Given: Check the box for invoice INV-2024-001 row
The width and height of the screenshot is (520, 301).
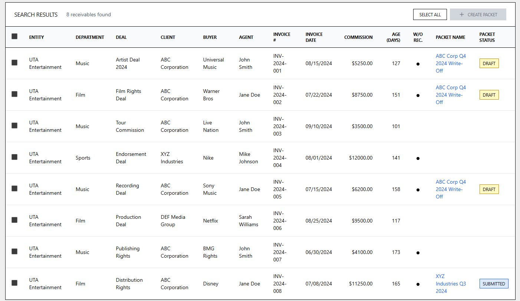Looking at the screenshot, I should click(x=14, y=63).
